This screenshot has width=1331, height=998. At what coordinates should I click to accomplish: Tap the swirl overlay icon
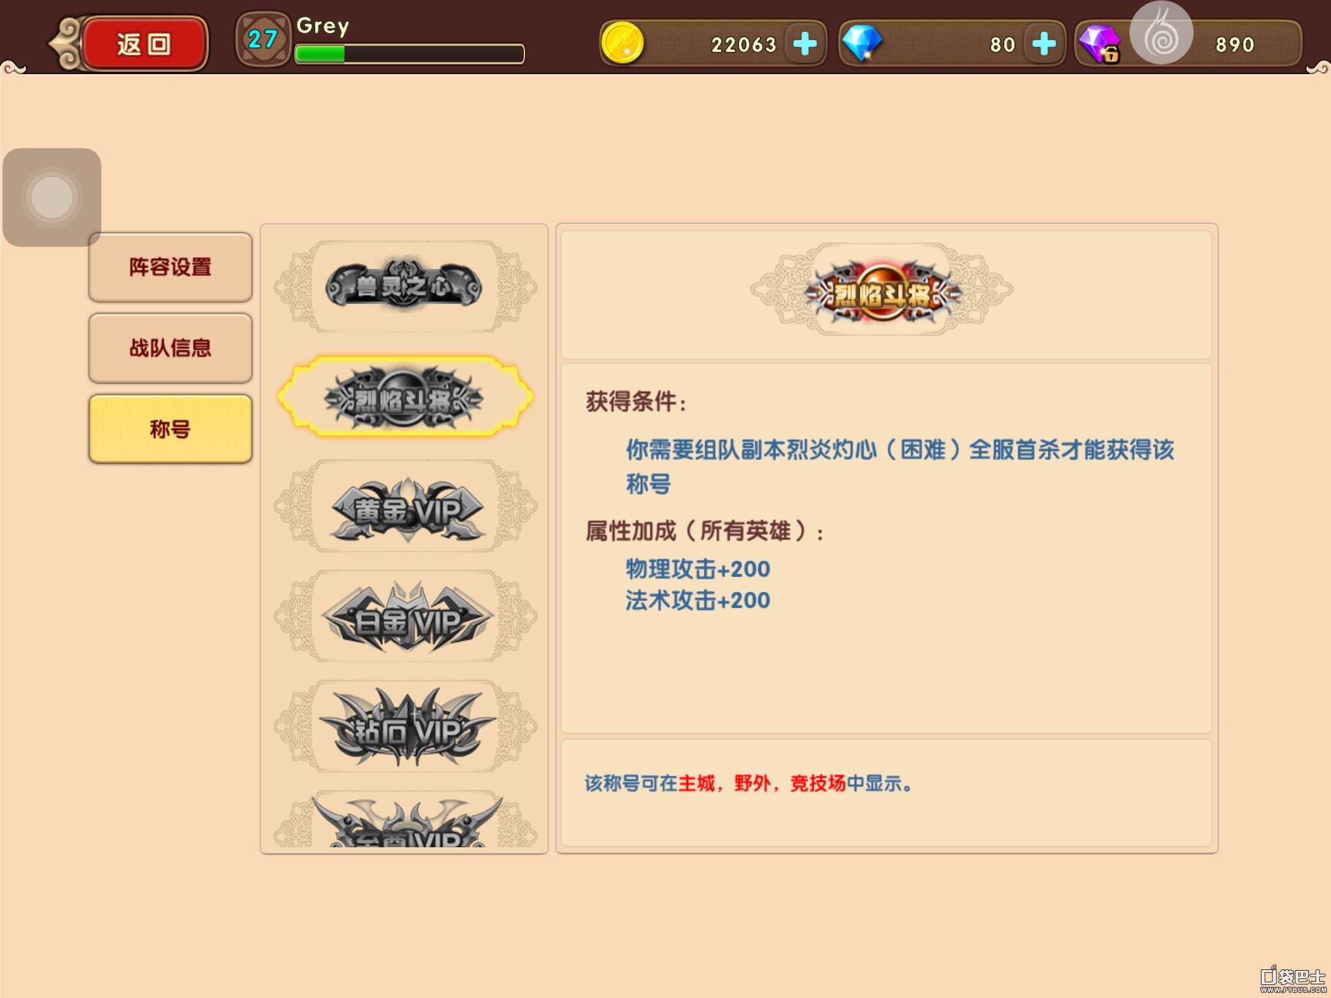pos(1161,33)
